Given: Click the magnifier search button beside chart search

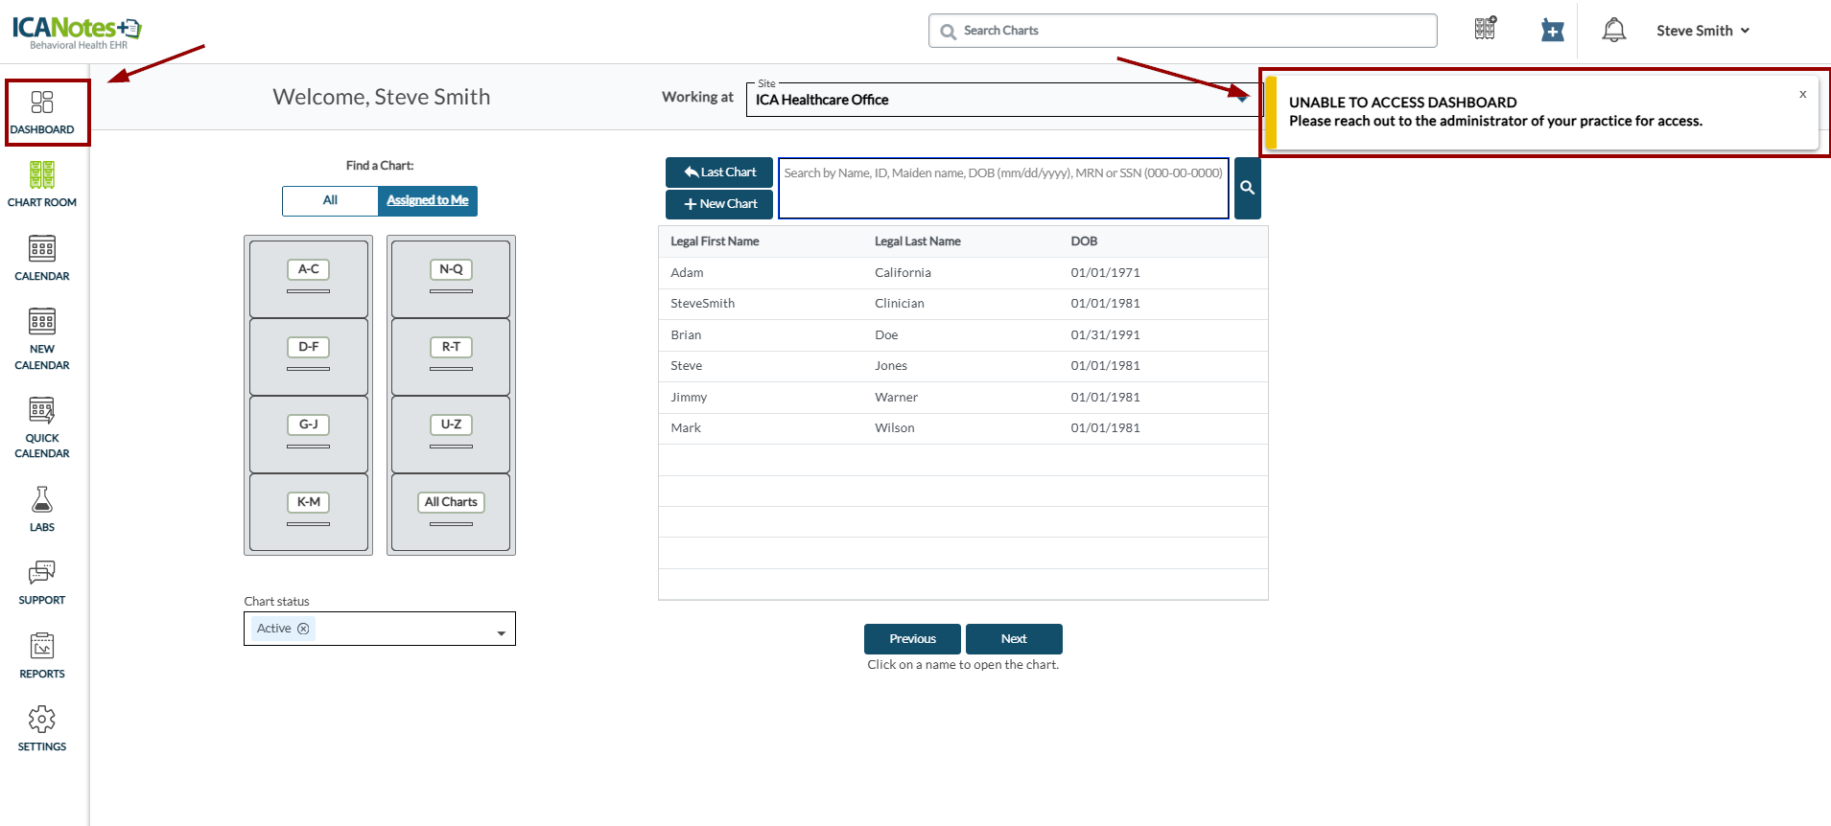Looking at the screenshot, I should (1247, 188).
